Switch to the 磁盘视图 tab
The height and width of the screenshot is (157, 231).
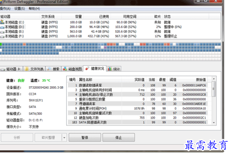click(x=72, y=69)
